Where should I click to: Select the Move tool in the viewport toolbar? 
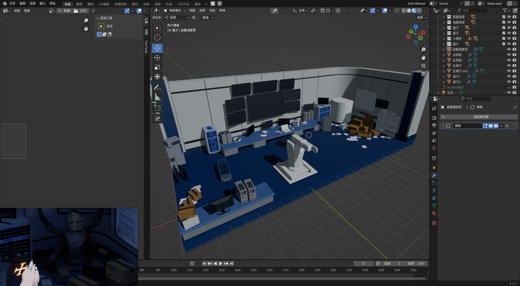(x=157, y=48)
